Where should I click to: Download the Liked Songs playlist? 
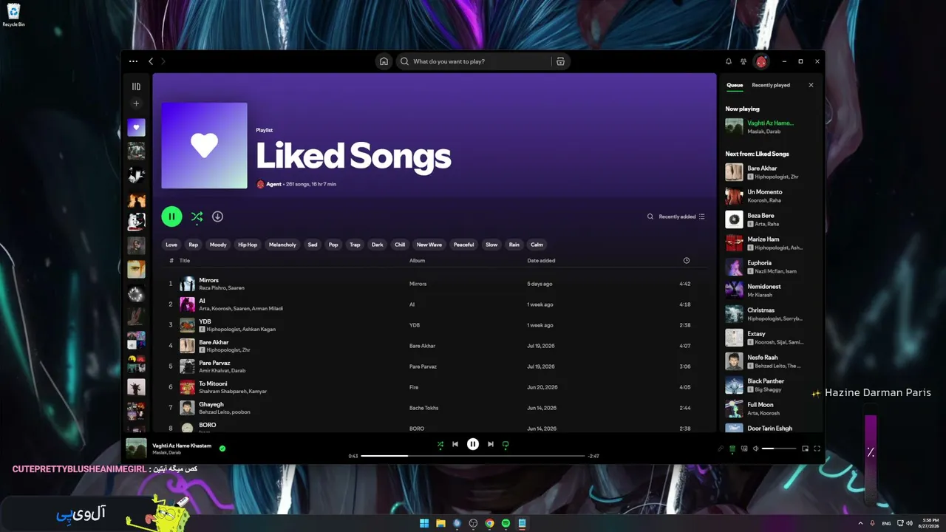coord(217,216)
